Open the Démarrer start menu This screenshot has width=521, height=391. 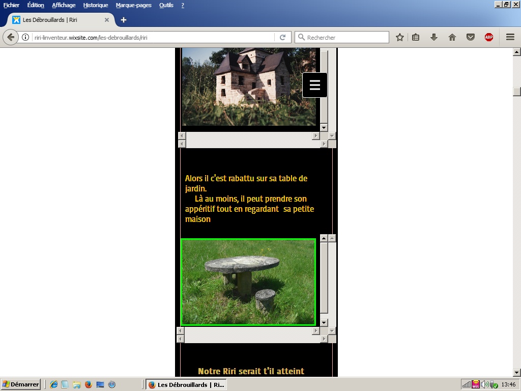pyautogui.click(x=20, y=384)
